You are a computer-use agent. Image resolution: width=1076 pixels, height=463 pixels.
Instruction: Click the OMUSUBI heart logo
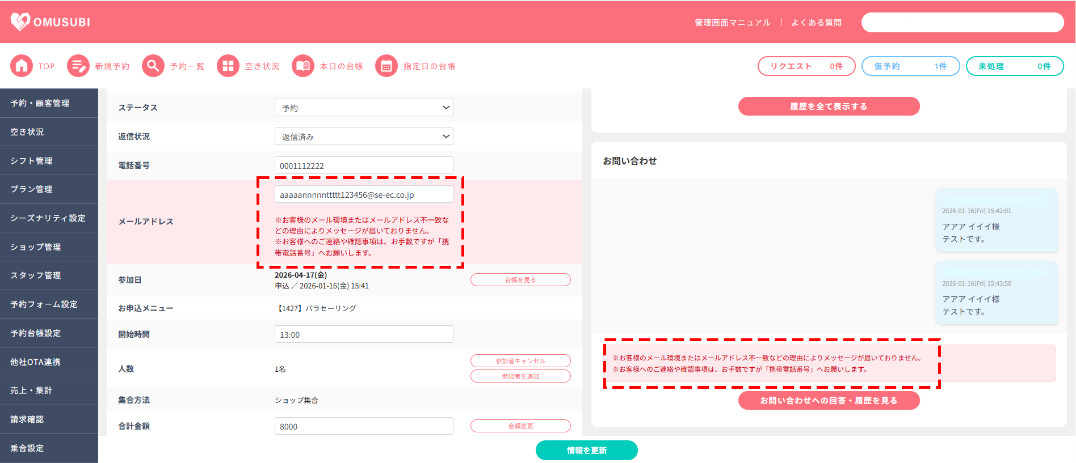click(x=20, y=22)
